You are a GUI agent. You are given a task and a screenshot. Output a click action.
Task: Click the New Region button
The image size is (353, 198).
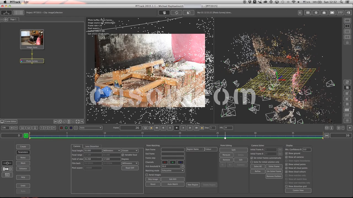pyautogui.click(x=193, y=185)
